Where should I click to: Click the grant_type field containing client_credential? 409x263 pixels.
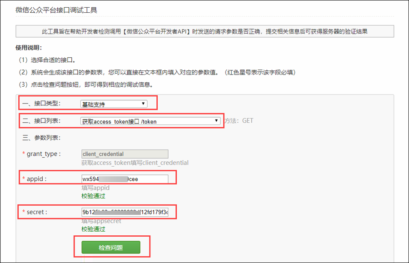pos(125,154)
